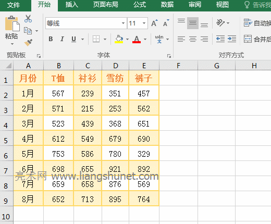Switch to the 视图 tab
This screenshot has height=224, width=271.
click(x=222, y=5)
